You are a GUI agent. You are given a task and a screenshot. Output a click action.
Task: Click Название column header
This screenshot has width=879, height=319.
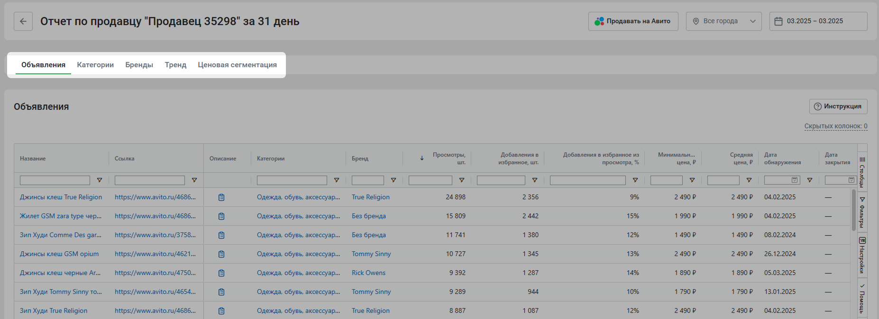[x=33, y=159]
